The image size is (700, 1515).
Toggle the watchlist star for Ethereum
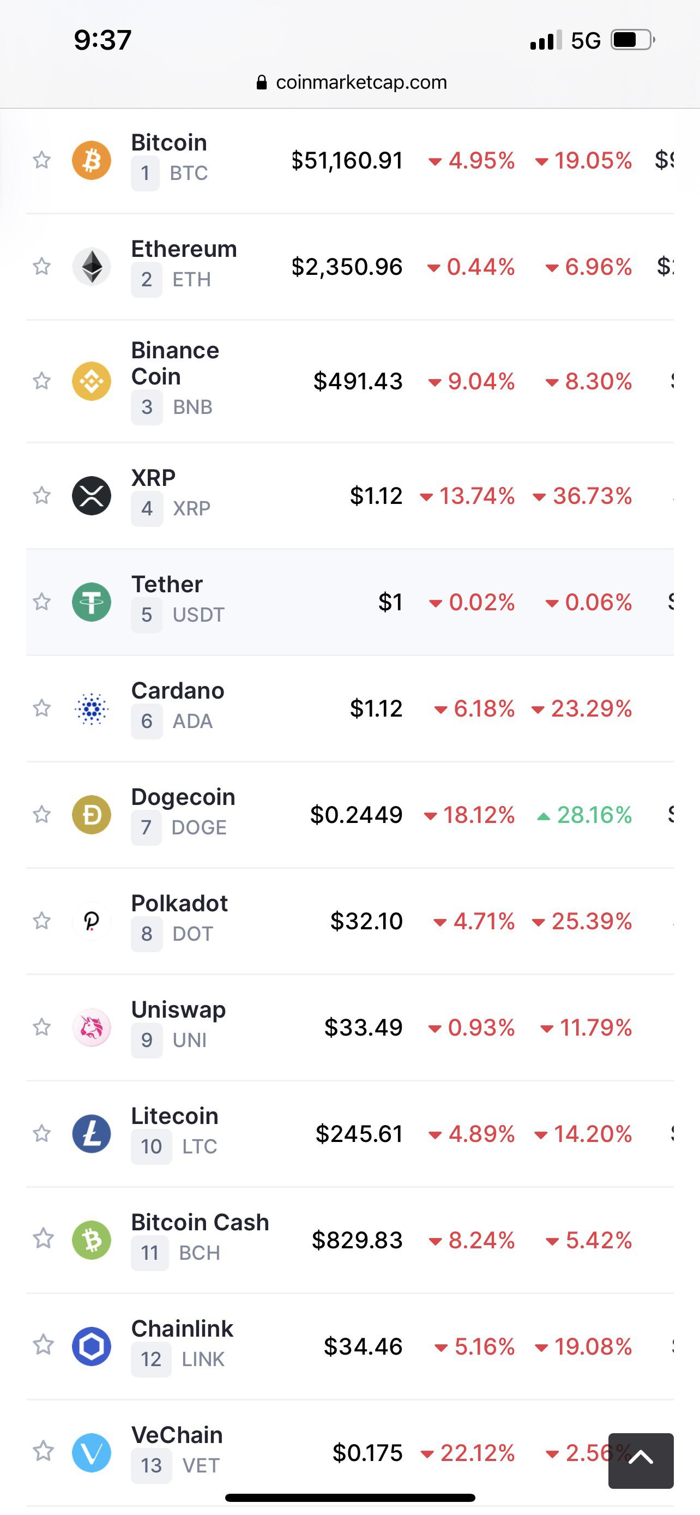(x=42, y=267)
